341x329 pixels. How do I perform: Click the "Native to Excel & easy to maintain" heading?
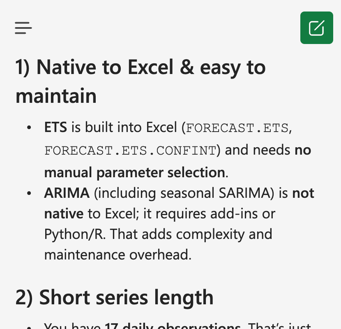coord(141,81)
